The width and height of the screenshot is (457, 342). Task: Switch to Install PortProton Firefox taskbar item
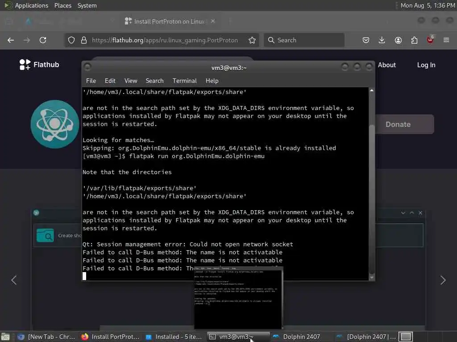(x=110, y=337)
